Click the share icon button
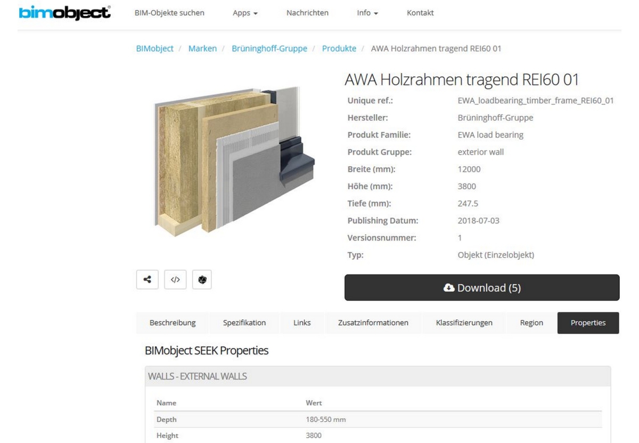This screenshot has height=443, width=639. 148,279
